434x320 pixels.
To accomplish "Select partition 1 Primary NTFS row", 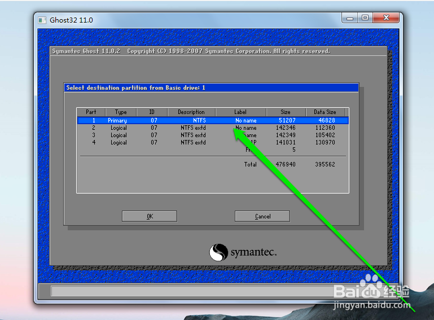I will [213, 120].
